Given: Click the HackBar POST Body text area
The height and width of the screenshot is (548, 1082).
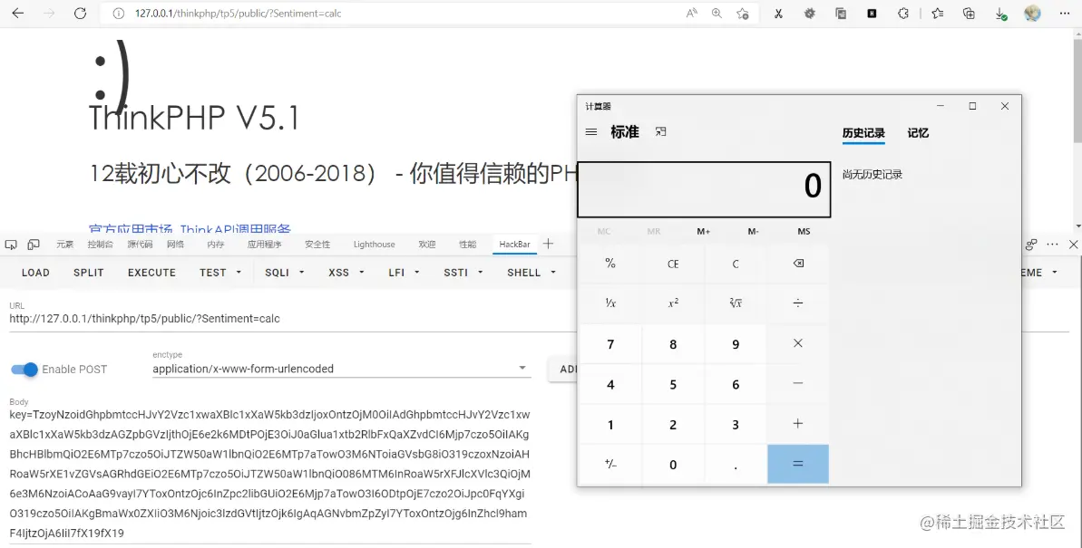Looking at the screenshot, I should pos(270,474).
